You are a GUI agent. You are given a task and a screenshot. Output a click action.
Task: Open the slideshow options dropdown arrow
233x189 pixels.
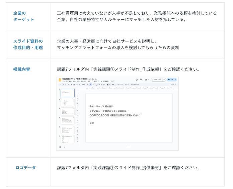point(164,80)
